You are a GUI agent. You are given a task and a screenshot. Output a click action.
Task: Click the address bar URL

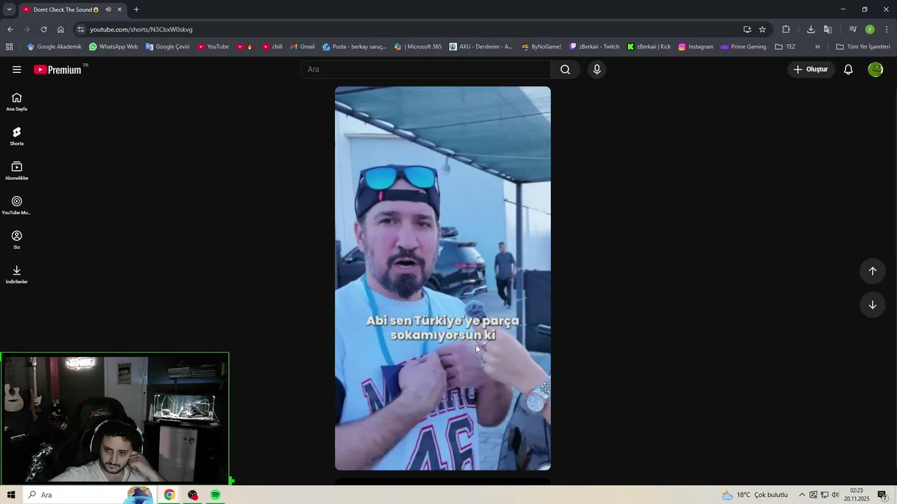point(141,29)
